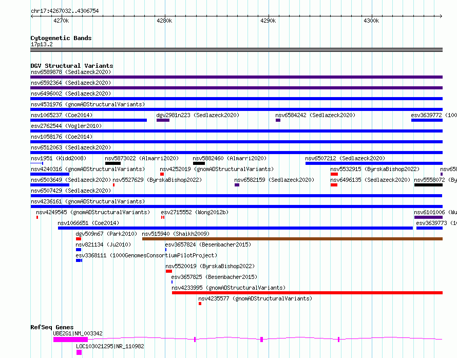The image size is (457, 358).
Task: Click the red nsv5532915 (ByrskaBishop2022) block
Action: tap(334, 174)
